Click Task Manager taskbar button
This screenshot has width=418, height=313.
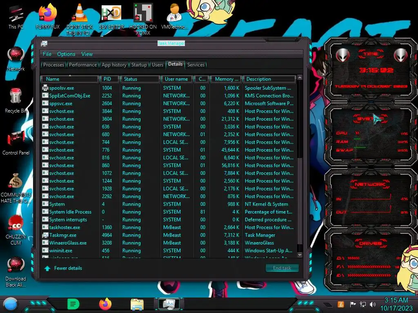tap(169, 304)
